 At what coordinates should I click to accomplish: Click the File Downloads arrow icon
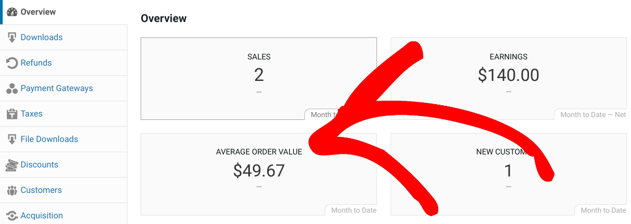click(12, 139)
